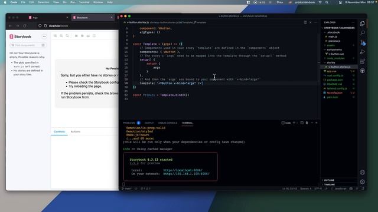Image resolution: width=378 pixels, height=212 pixels.
Task: Click the shield icon in browser address bar
Action: pos(40,26)
